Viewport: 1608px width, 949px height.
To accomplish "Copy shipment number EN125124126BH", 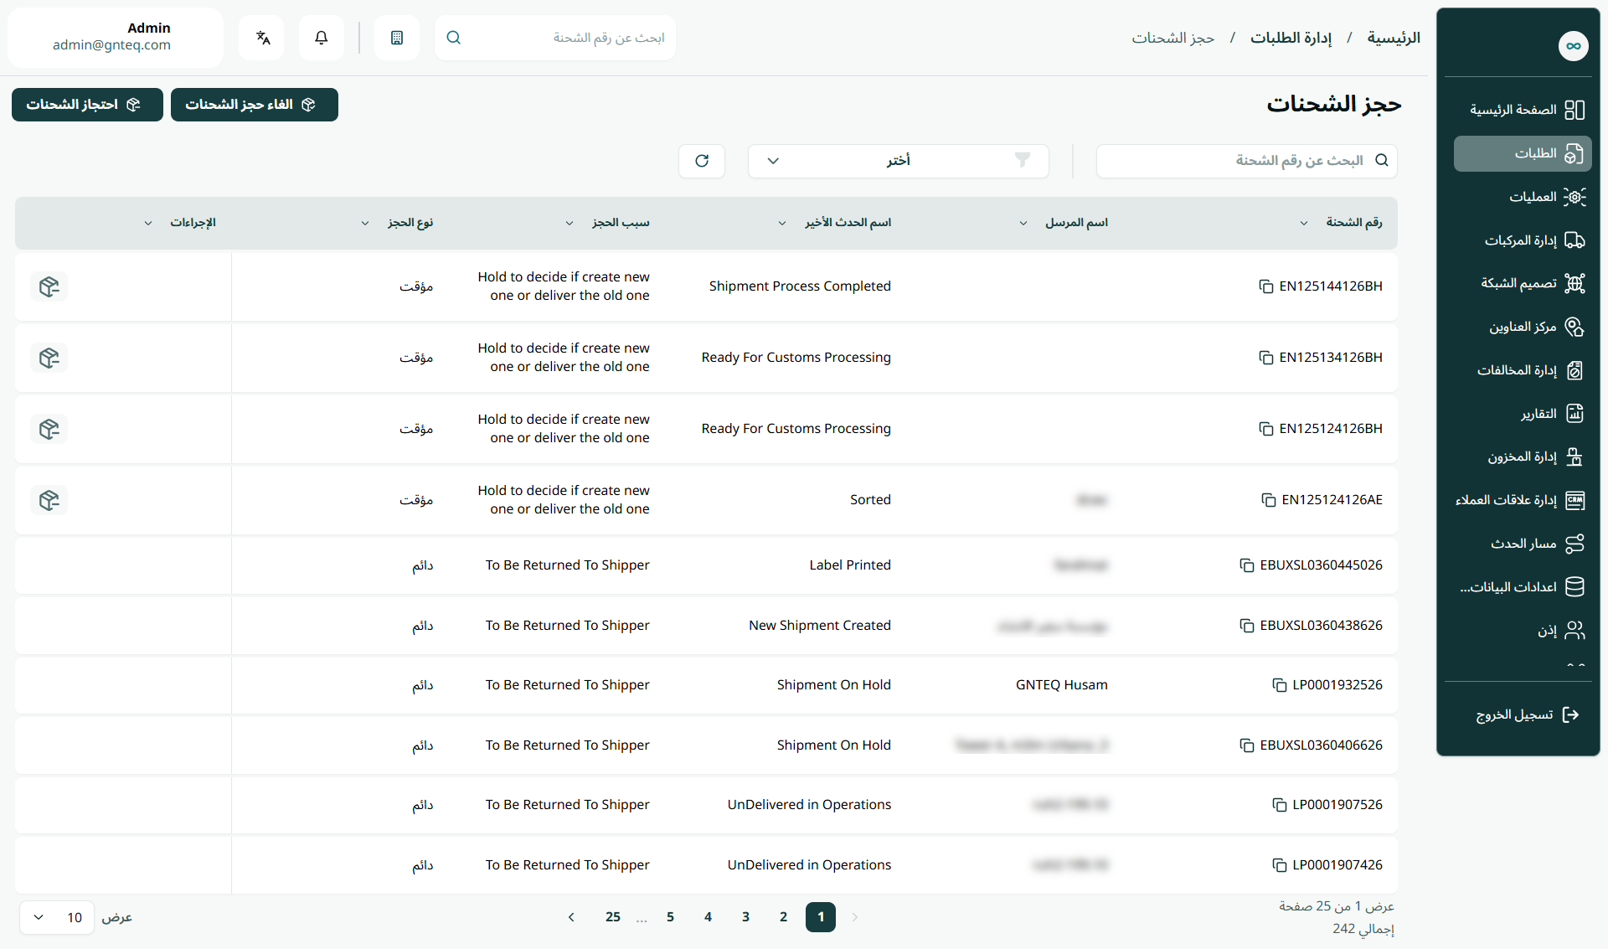I will 1266,429.
